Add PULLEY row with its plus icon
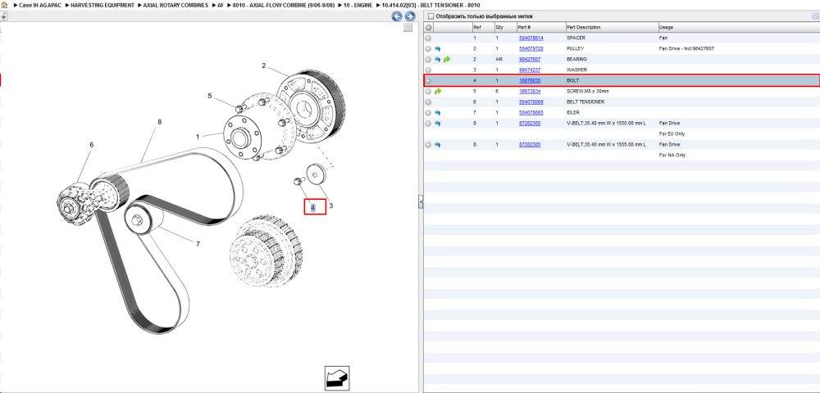This screenshot has height=393, width=820. click(x=428, y=48)
